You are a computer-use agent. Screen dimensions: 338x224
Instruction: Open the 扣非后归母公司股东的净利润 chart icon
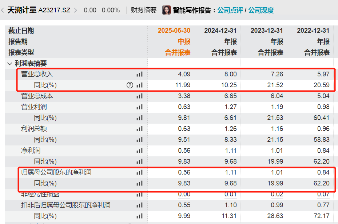[139, 205]
